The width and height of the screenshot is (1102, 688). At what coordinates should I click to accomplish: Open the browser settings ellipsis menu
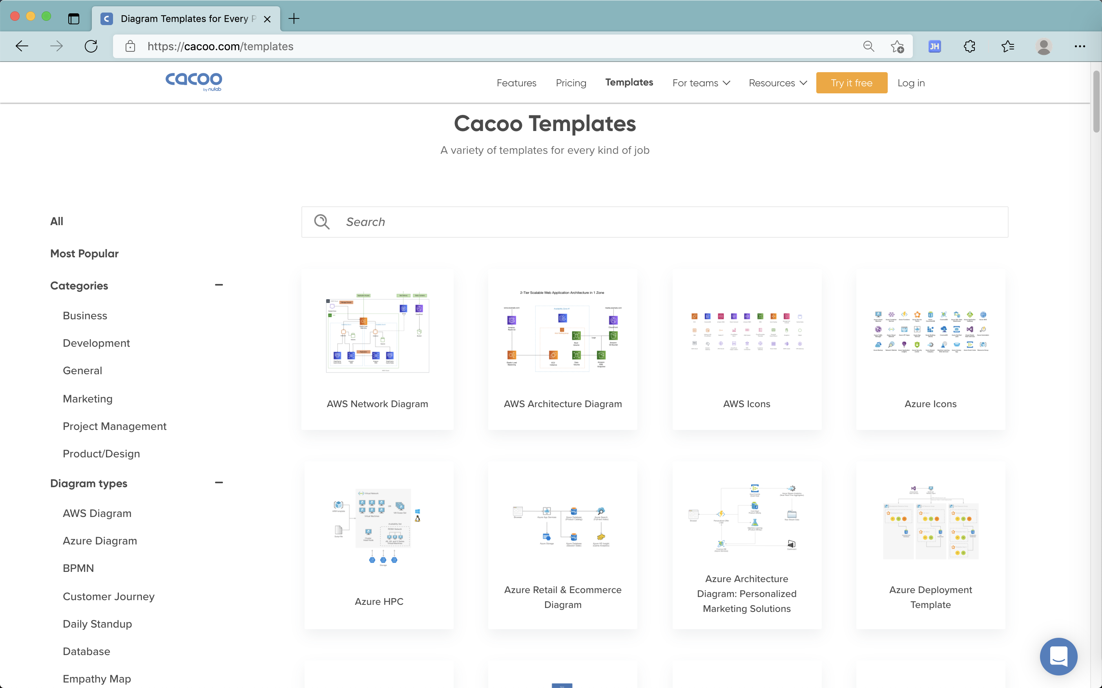1080,46
